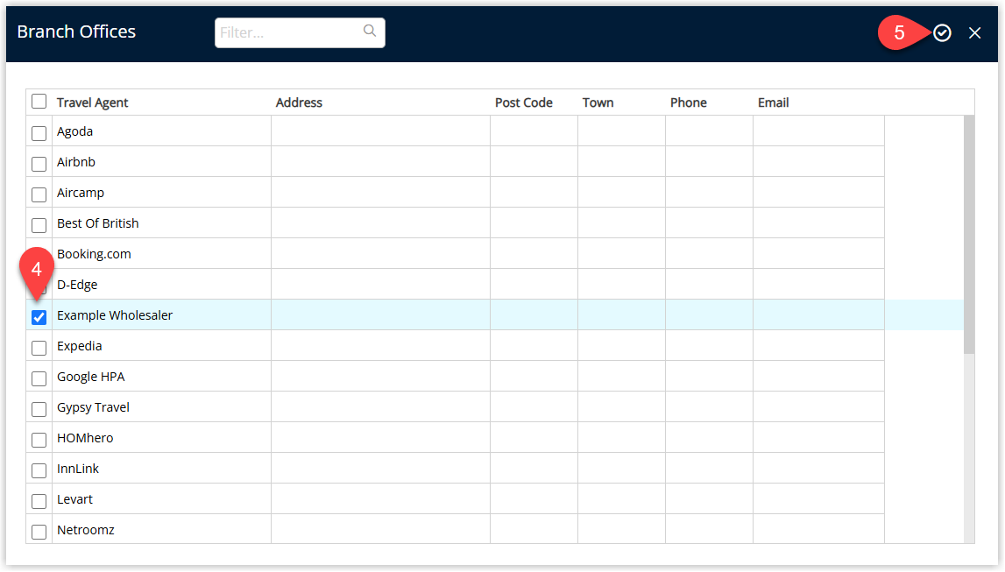Select the Booking.com row name

[94, 254]
